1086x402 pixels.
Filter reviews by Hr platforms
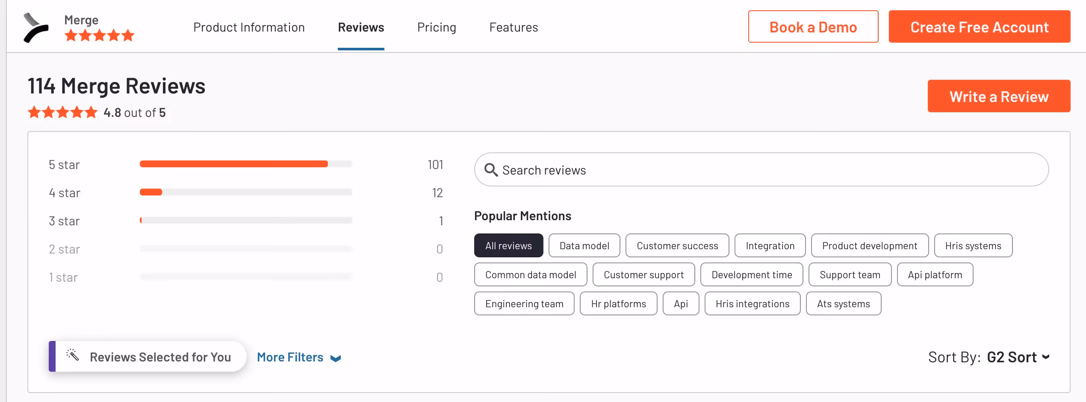[618, 303]
